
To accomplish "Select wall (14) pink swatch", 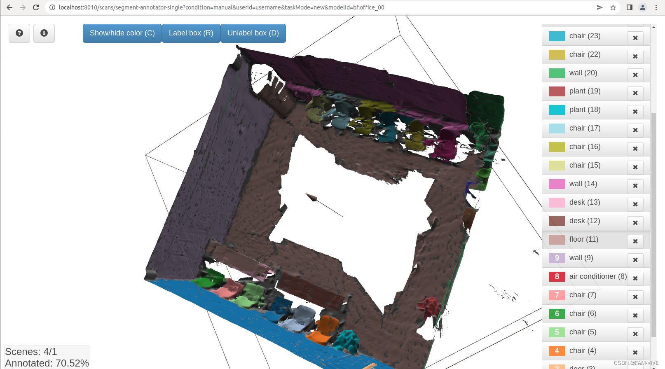I will (557, 184).
